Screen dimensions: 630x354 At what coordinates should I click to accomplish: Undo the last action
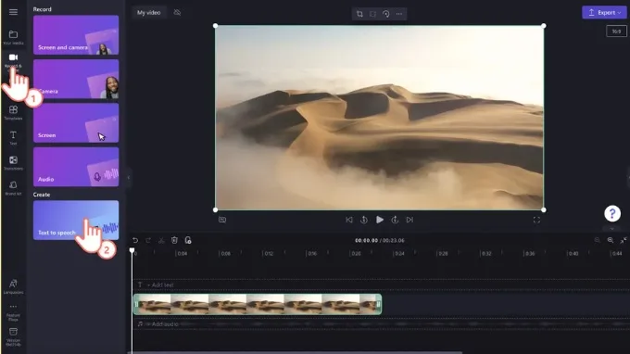(x=135, y=240)
